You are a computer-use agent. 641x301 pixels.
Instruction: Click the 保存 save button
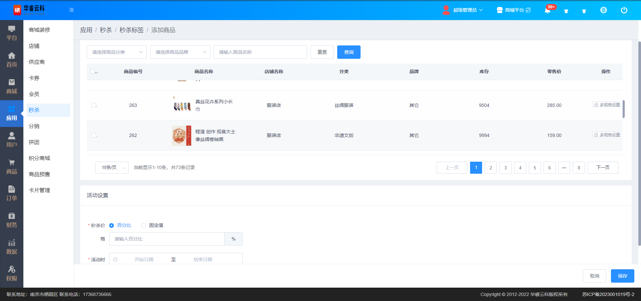(x=622, y=276)
